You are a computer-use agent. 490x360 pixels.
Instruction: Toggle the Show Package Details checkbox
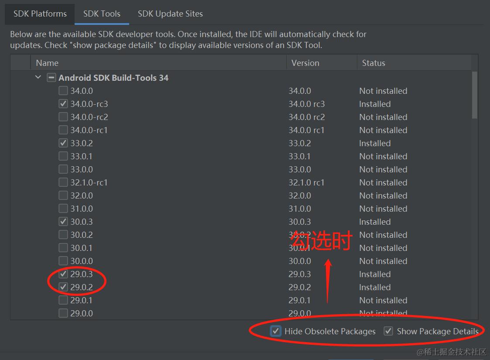click(x=388, y=331)
